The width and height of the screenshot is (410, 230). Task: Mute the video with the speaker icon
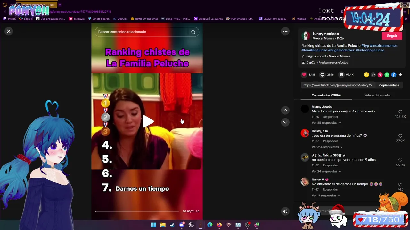point(285,211)
